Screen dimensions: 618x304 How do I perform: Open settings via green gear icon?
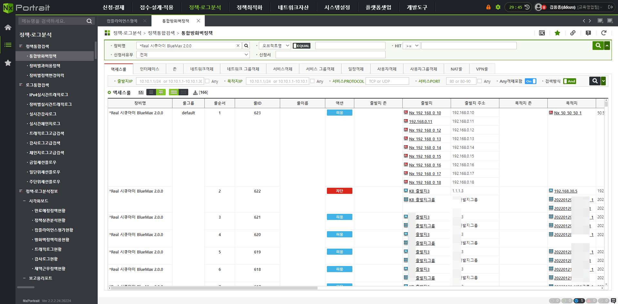pos(498,7)
